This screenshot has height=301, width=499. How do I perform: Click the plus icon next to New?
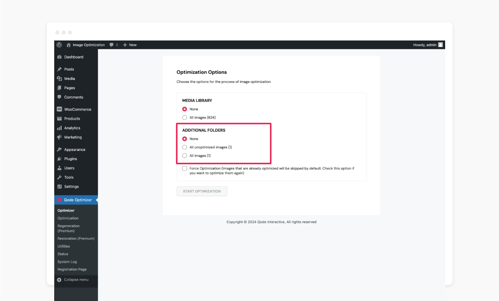[125, 45]
